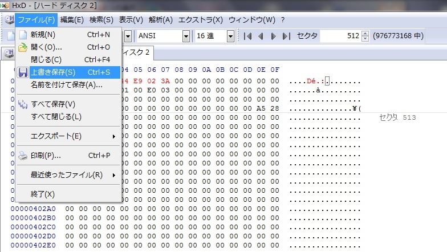Click the セクタ label in the toolbar

click(x=307, y=36)
